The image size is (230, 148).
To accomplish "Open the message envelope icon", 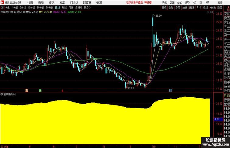I will pyautogui.click(x=207, y=2).
